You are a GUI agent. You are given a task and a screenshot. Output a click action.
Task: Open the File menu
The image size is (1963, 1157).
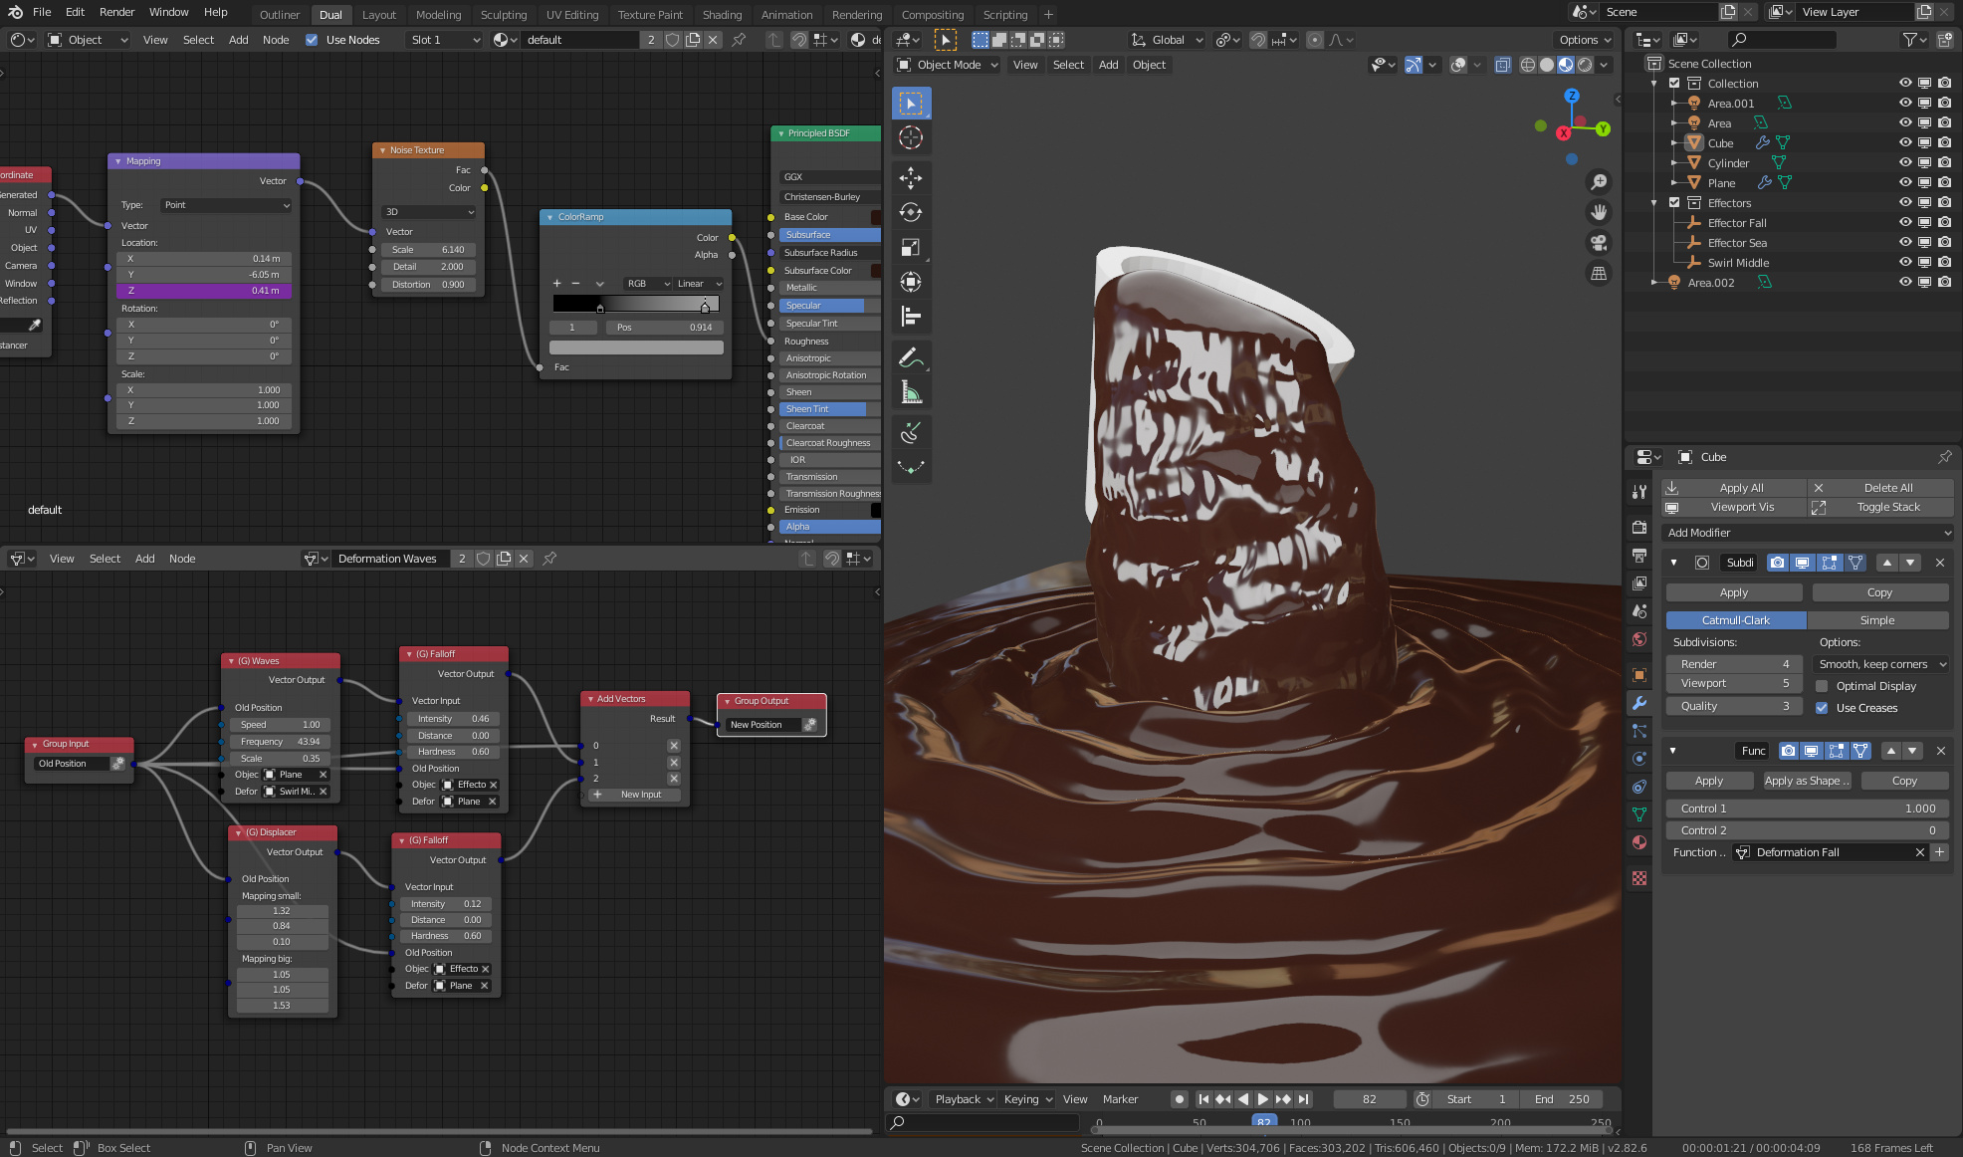click(42, 12)
